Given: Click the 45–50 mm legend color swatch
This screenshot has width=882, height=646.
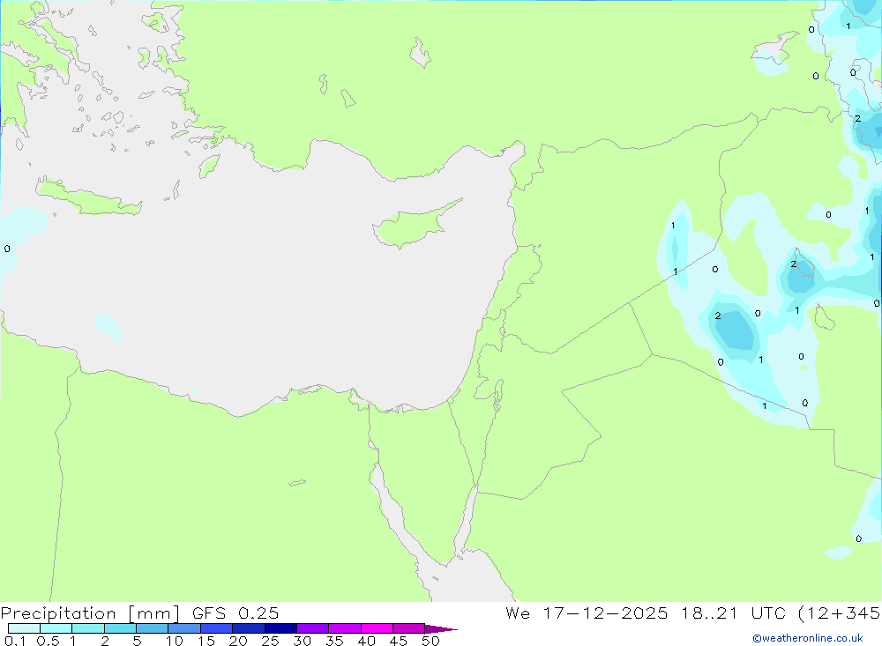Looking at the screenshot, I should 409,628.
